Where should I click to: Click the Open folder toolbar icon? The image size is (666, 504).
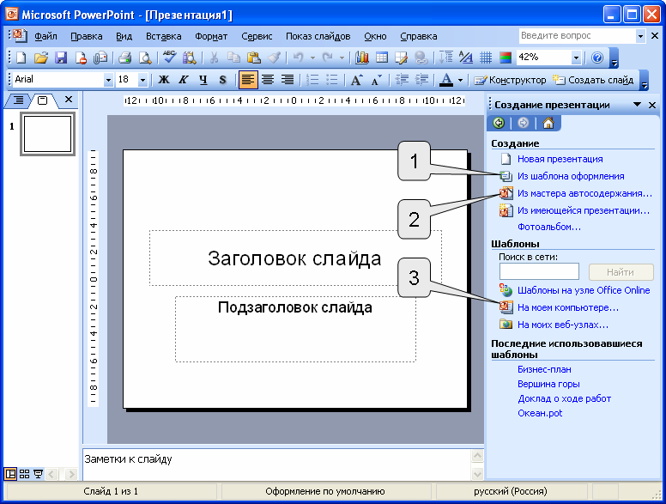click(x=41, y=58)
